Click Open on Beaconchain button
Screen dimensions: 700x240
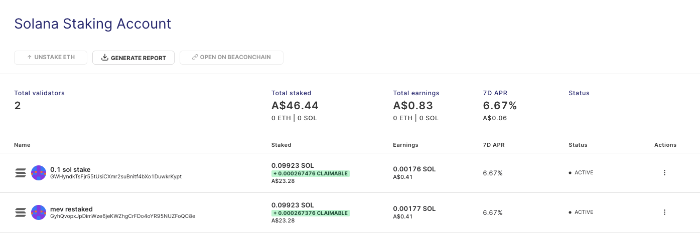pos(231,58)
